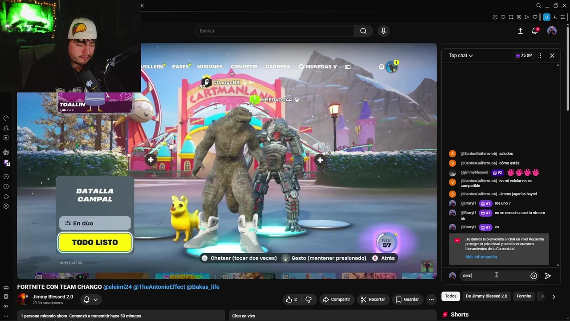Screen dimensions: 570x321
Task: Open the ChatGPT sidebar icon
Action: (6, 152)
